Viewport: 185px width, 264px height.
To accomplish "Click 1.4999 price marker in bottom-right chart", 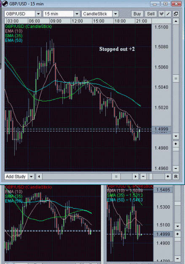I will point(163,234).
